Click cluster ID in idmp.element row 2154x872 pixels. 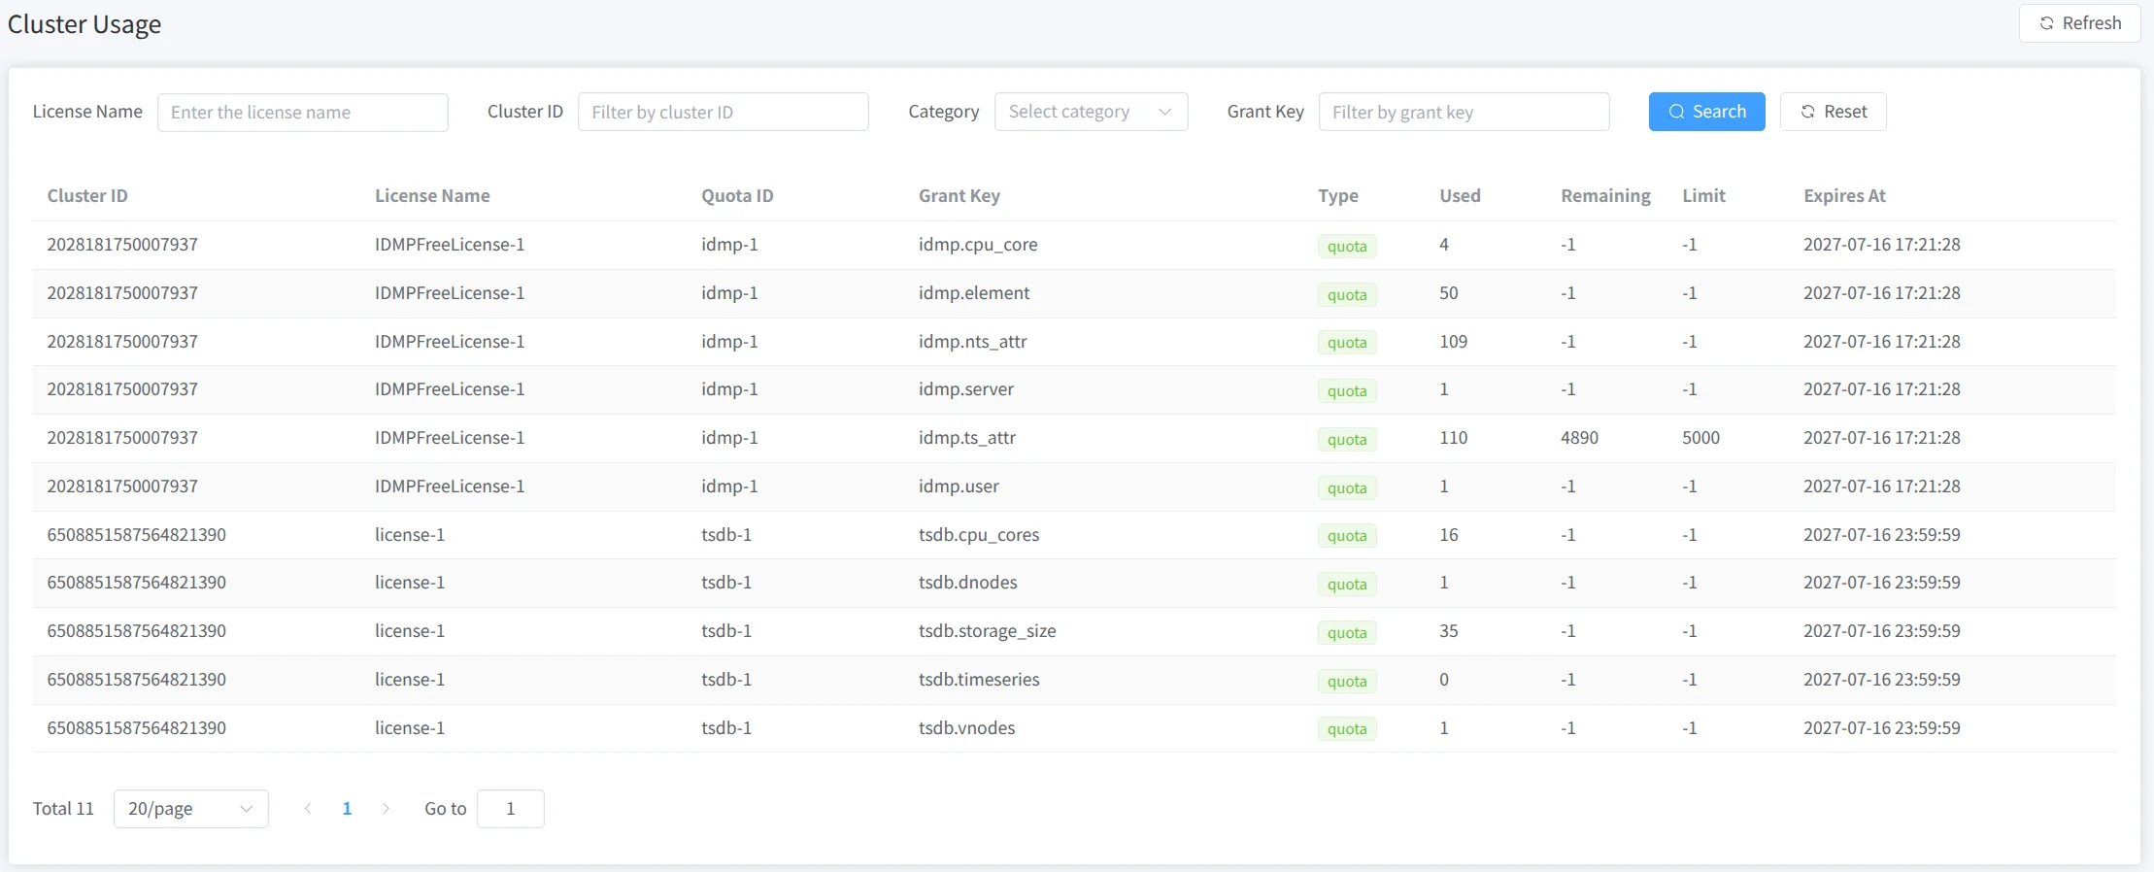pyautogui.click(x=122, y=293)
